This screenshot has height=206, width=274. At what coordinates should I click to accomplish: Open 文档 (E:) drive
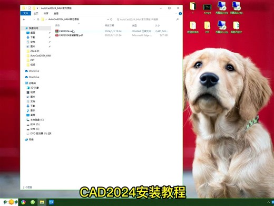(35, 129)
